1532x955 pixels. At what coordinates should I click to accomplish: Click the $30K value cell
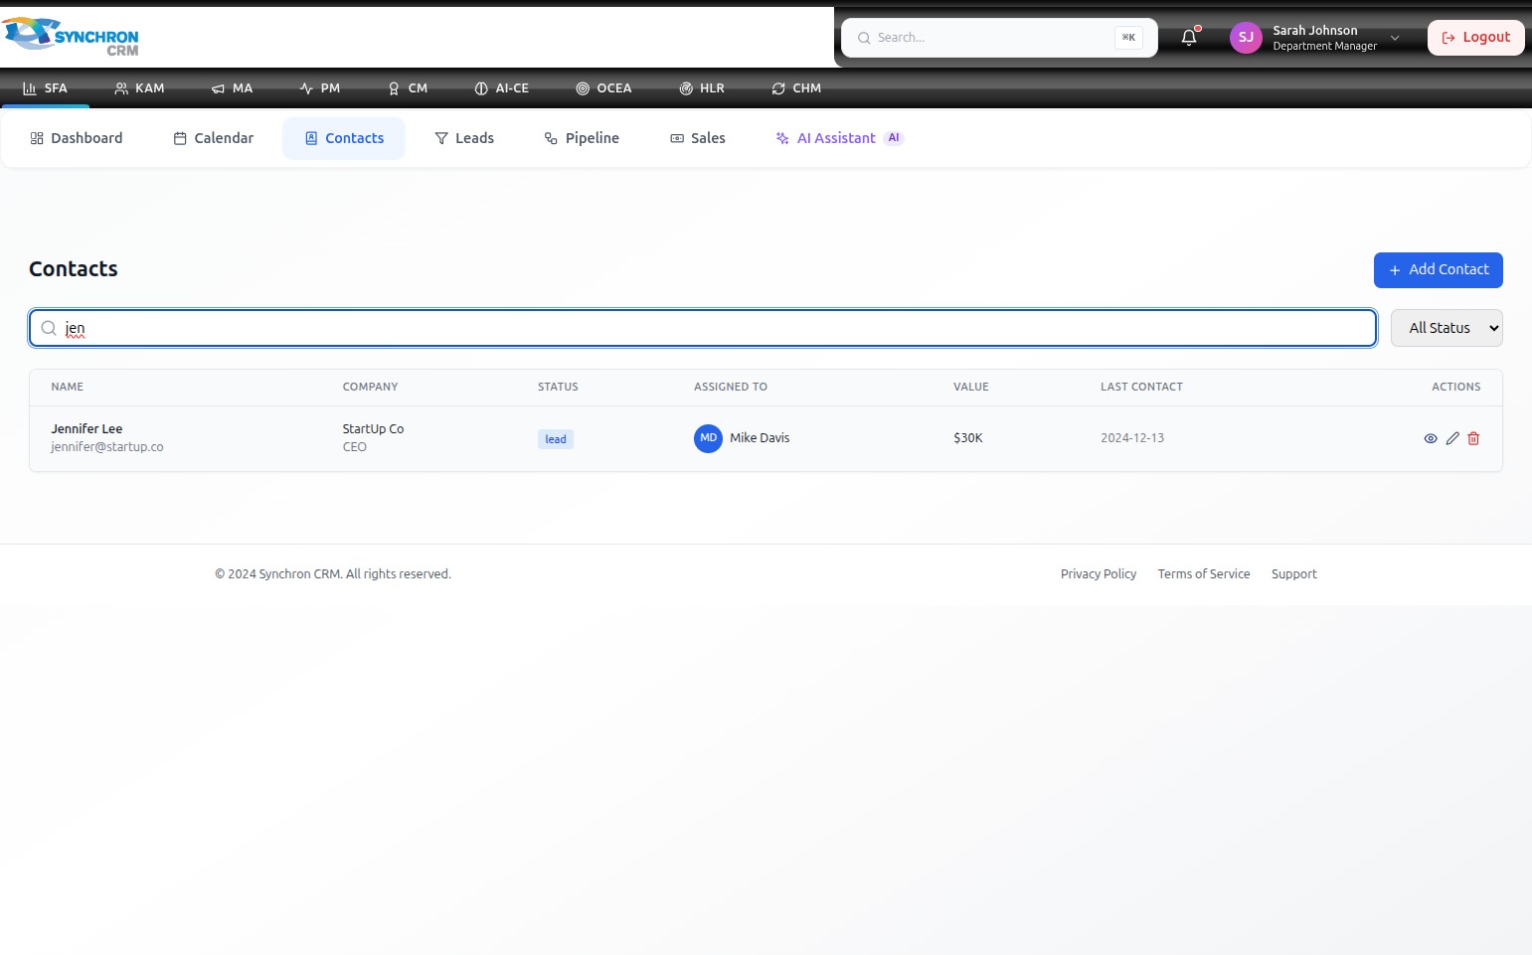(968, 438)
